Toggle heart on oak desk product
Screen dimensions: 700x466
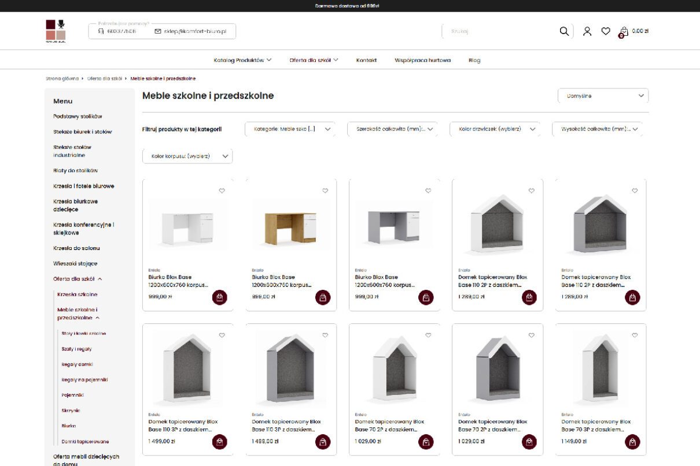click(325, 191)
